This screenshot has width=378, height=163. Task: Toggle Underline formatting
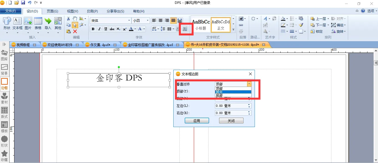(x=106, y=29)
